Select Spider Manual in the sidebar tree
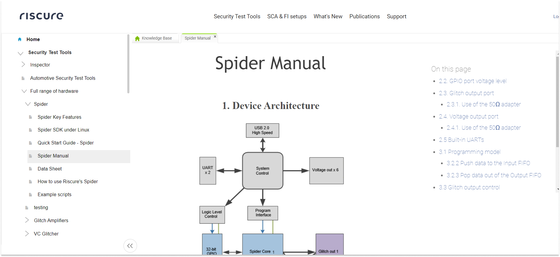Image resolution: width=560 pixels, height=257 pixels. [79, 156]
